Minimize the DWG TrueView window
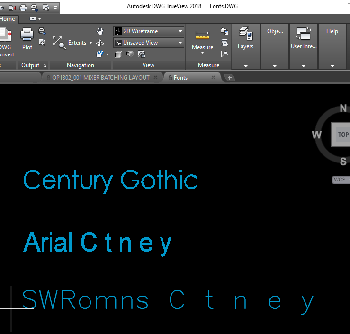The height and width of the screenshot is (334, 350). [329, 6]
